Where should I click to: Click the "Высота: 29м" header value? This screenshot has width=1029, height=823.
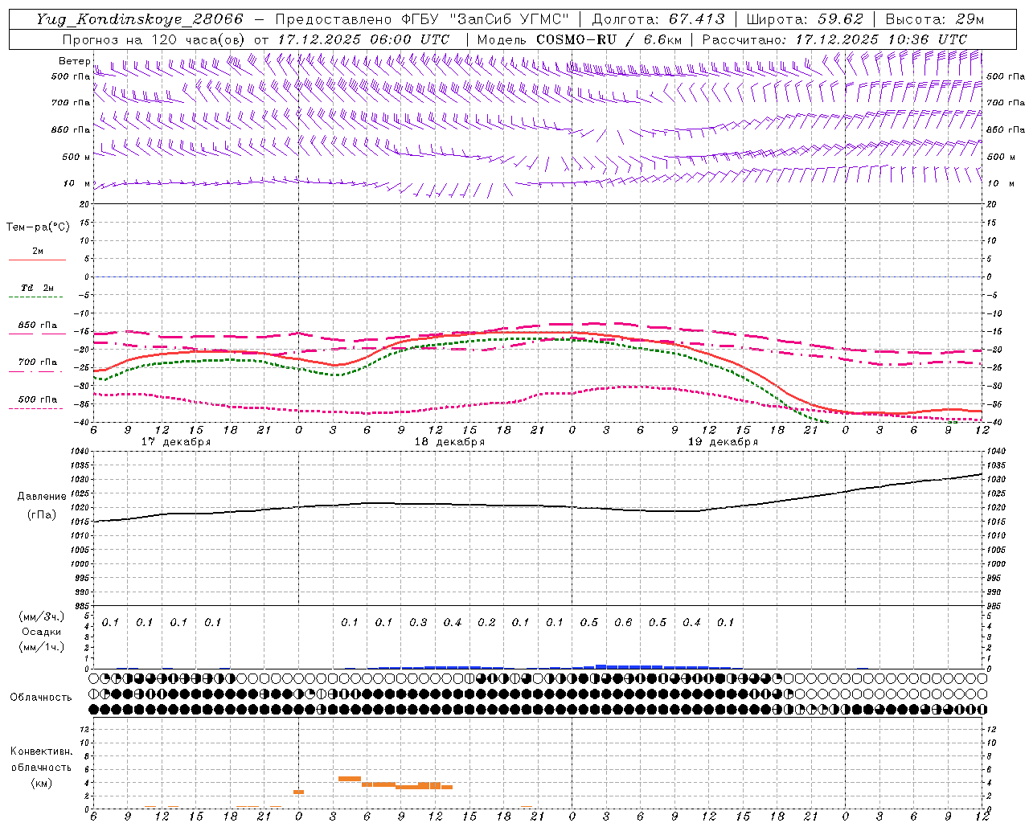coord(935,19)
